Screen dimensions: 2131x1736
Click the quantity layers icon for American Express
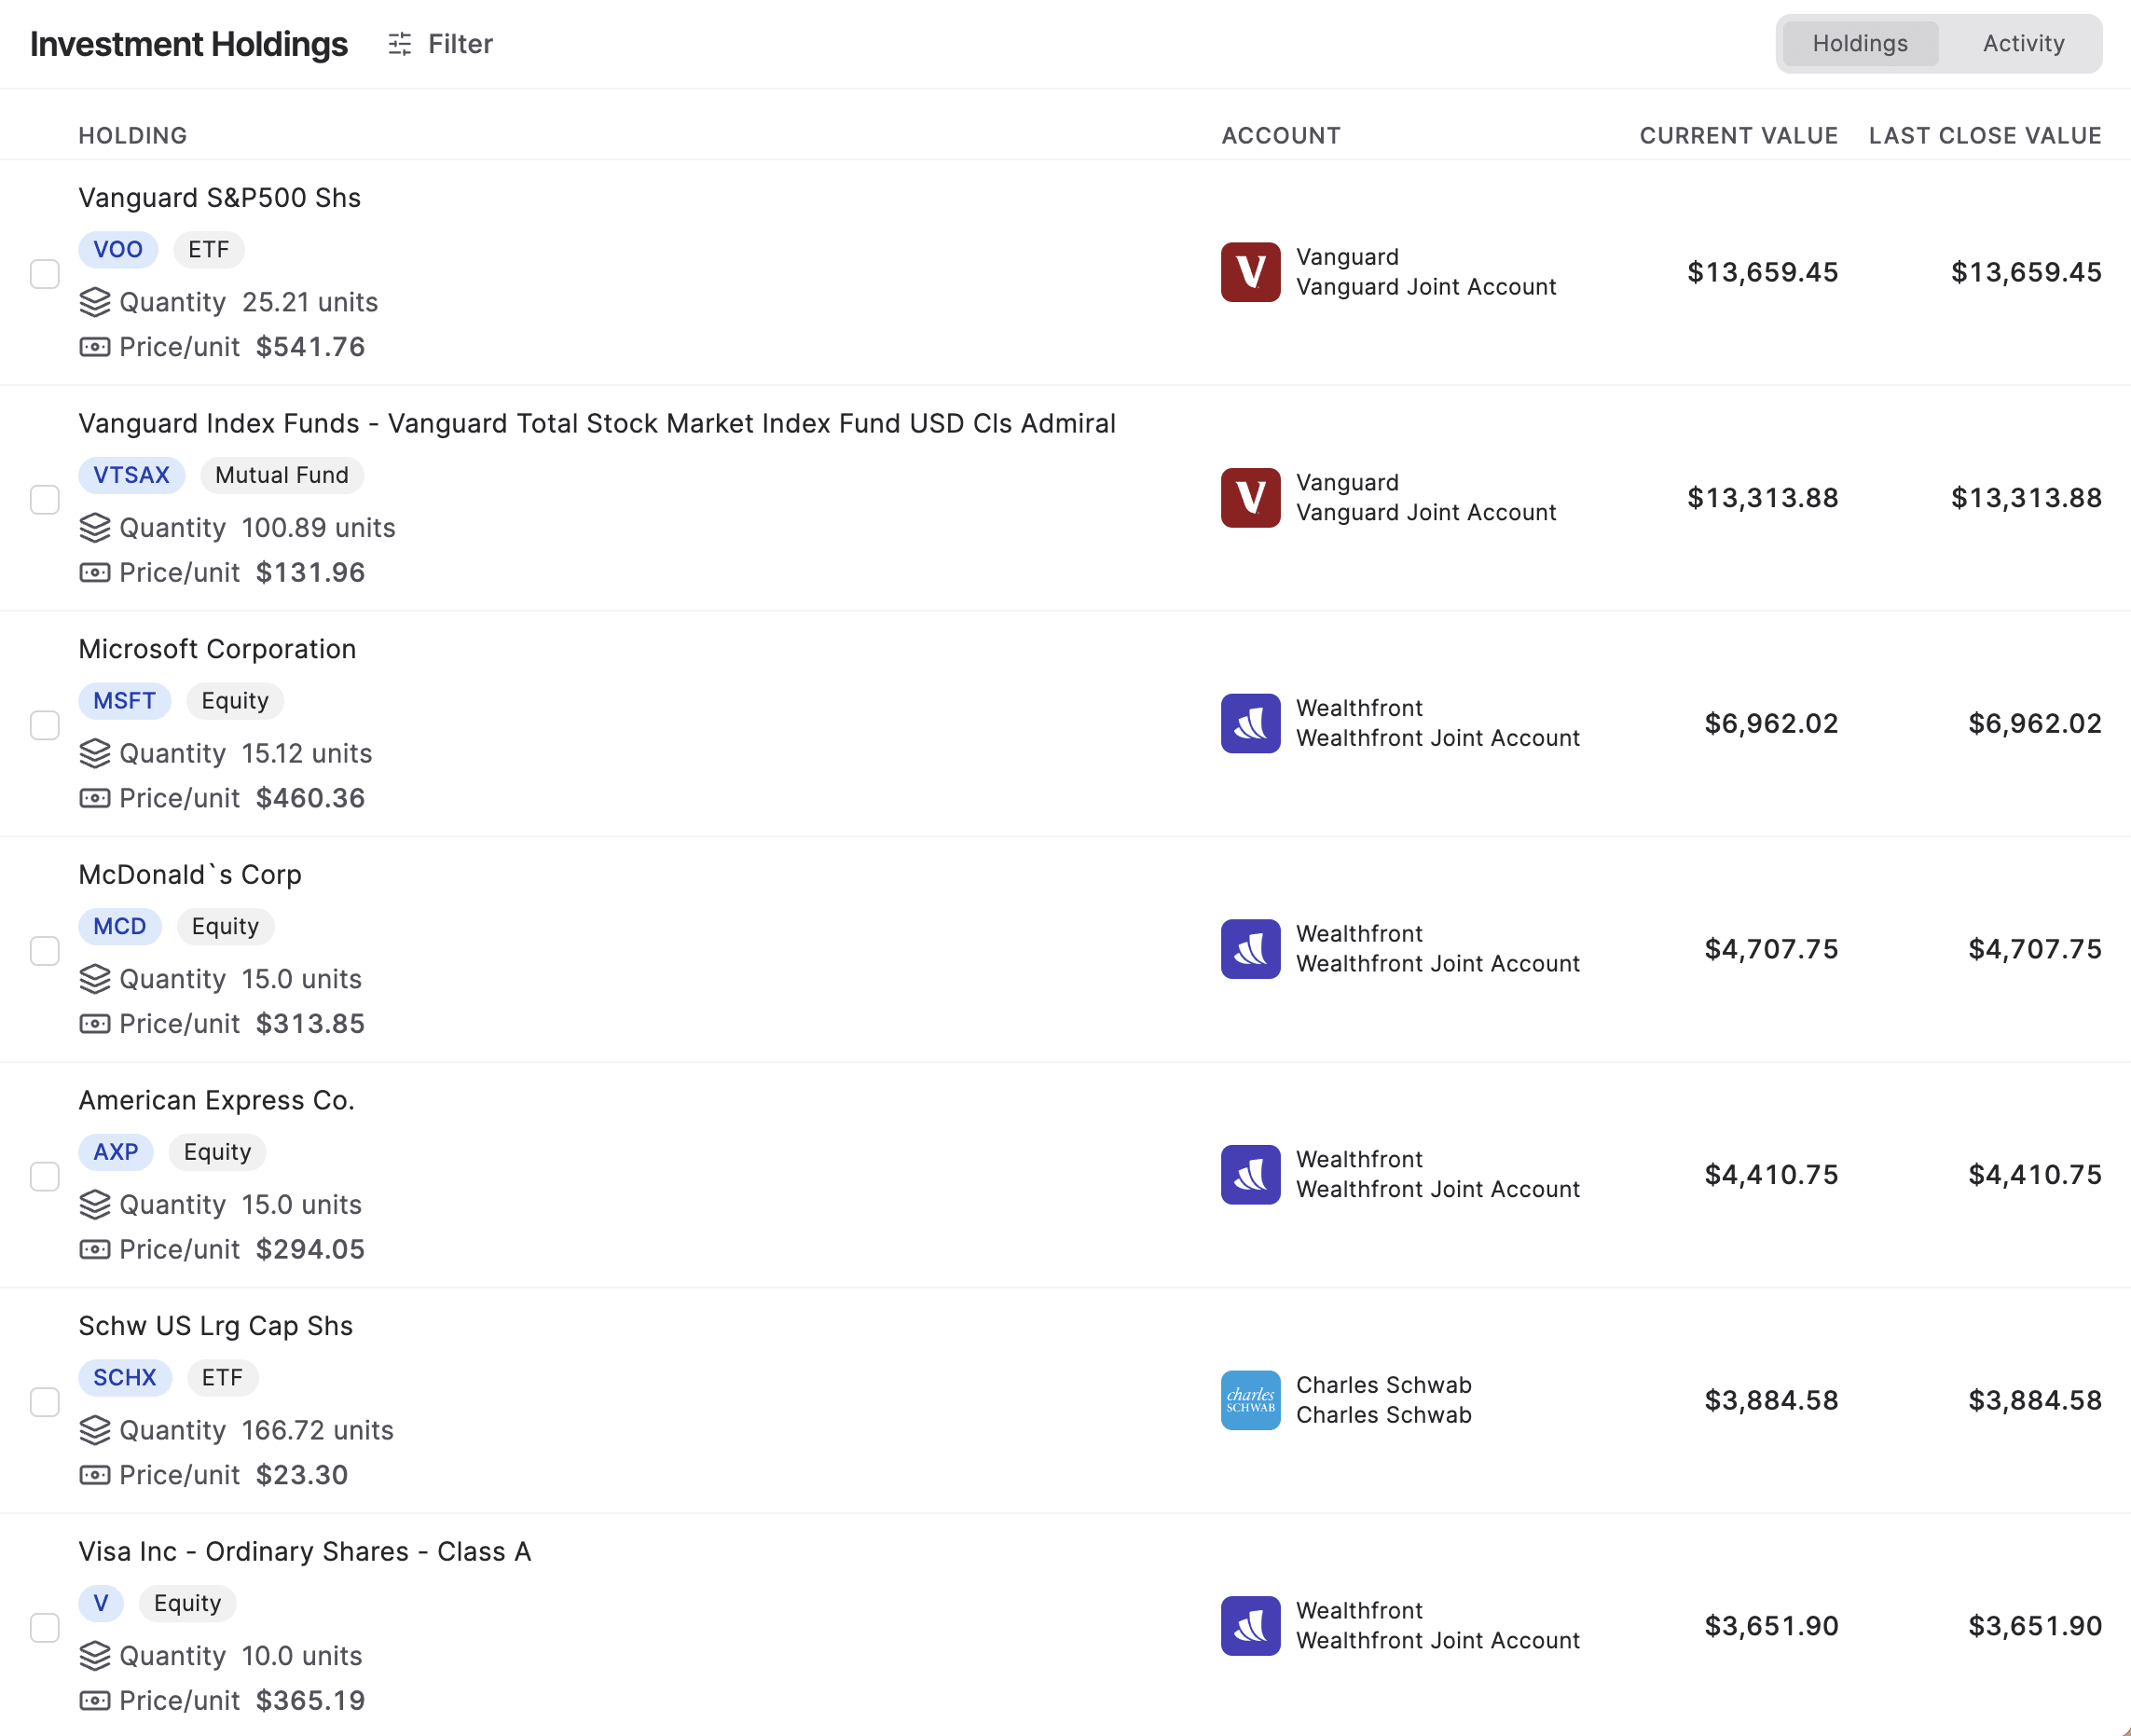(95, 1205)
